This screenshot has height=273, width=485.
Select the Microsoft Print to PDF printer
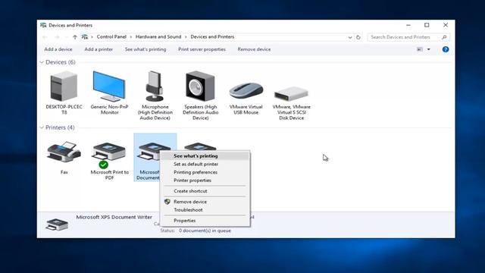[x=109, y=155]
